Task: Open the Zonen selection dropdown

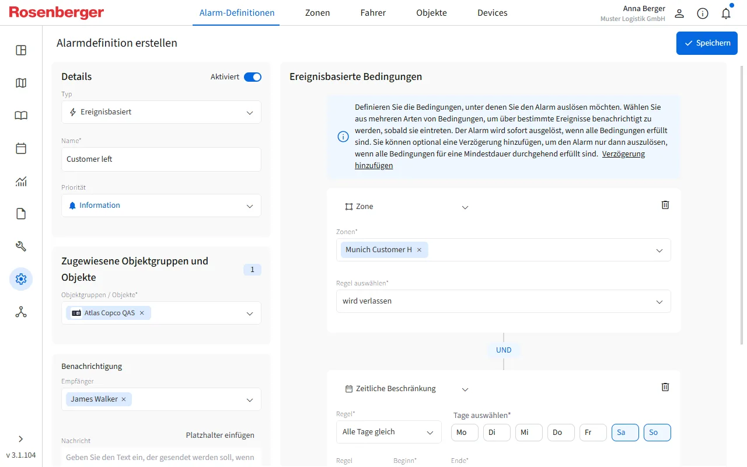Action: pyautogui.click(x=504, y=250)
